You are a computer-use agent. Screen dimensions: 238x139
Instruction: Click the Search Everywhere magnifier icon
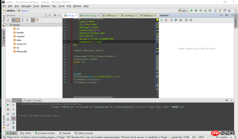pos(235,10)
